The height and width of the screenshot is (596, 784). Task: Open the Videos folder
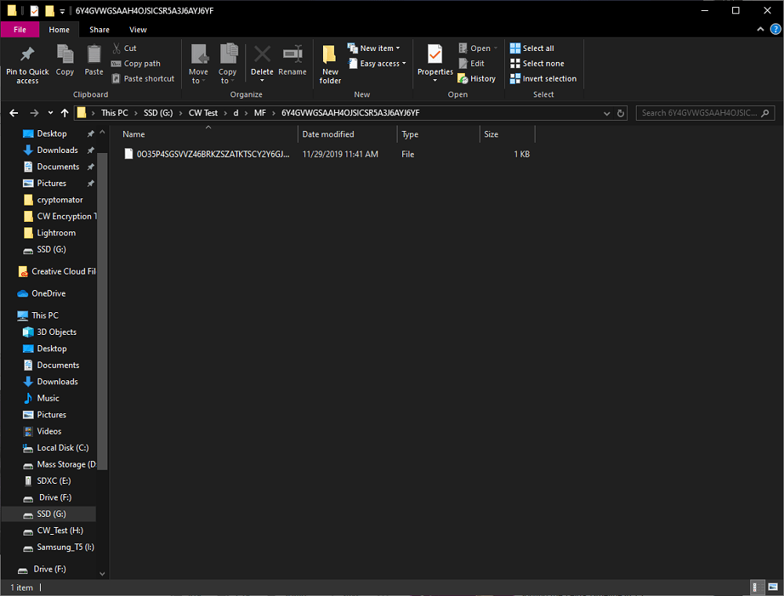tap(49, 431)
